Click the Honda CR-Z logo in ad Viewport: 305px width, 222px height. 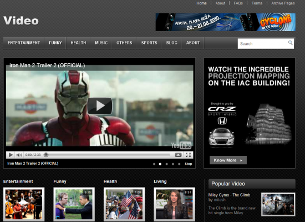click(222, 111)
